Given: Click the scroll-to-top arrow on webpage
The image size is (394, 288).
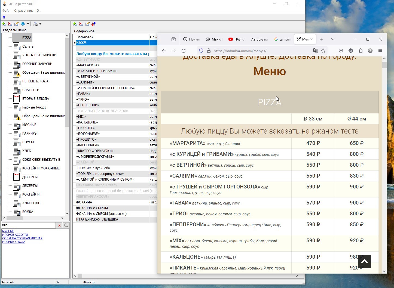Looking at the screenshot, I should coord(365,261).
